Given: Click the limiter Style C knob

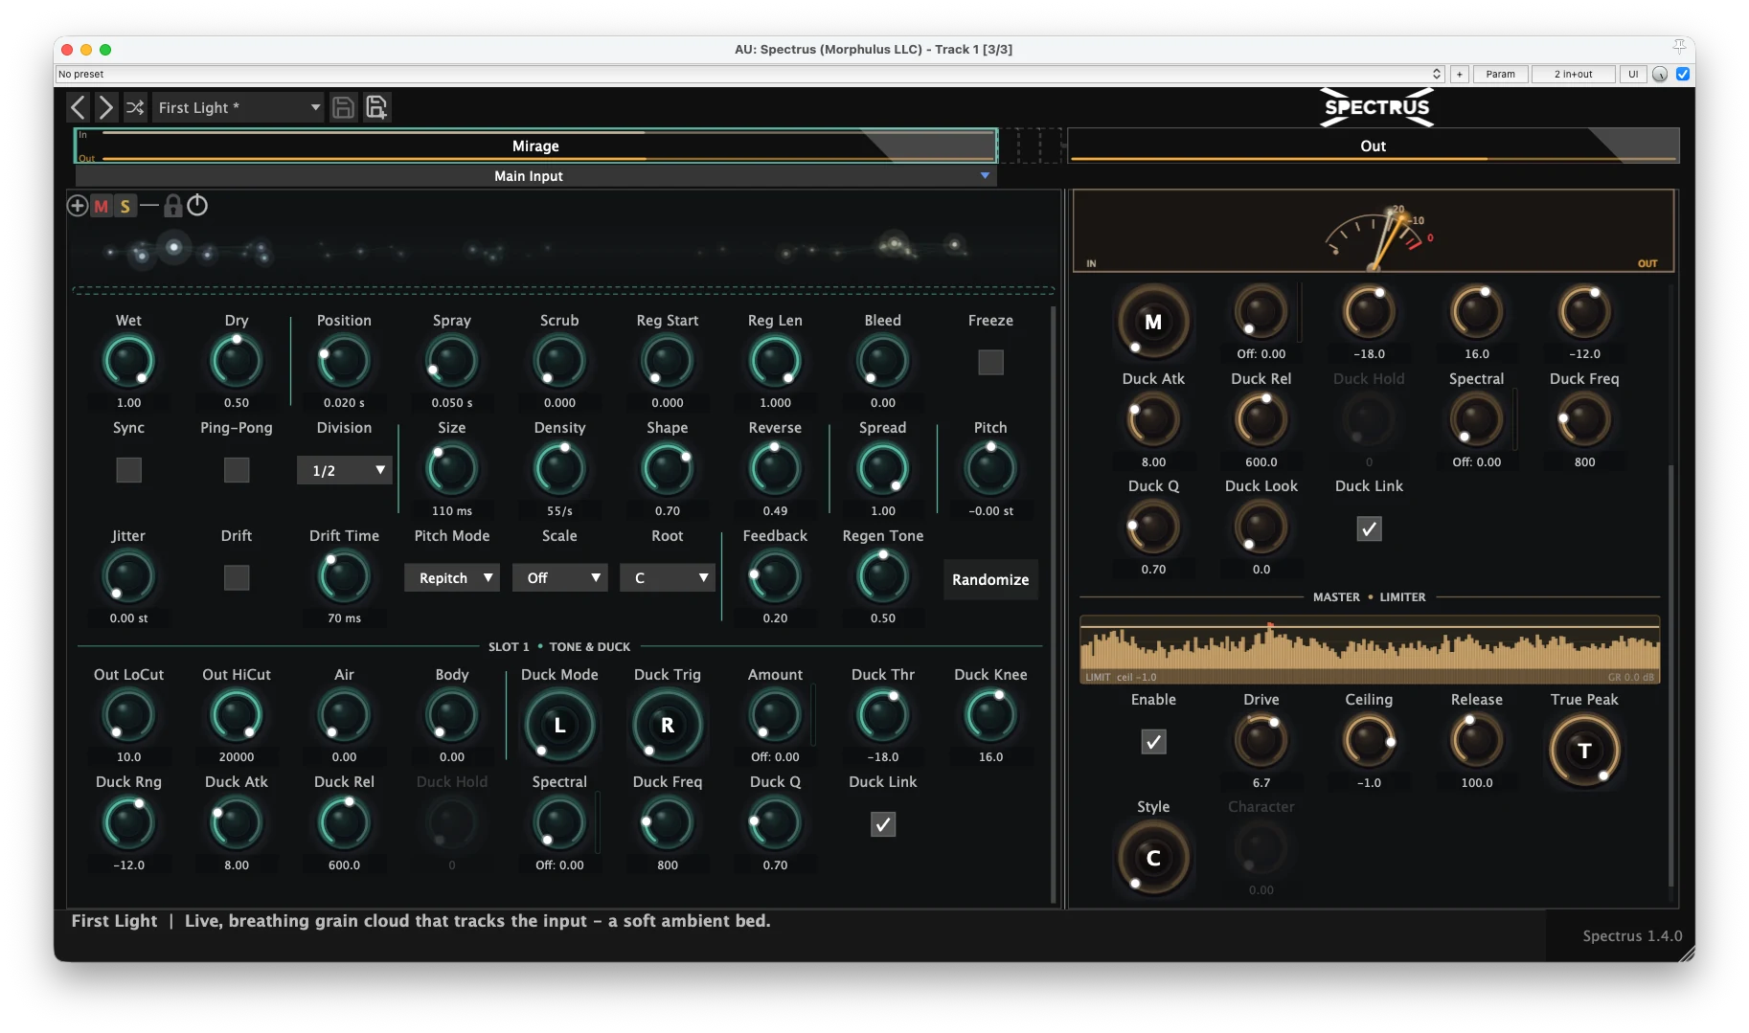Looking at the screenshot, I should coord(1153,858).
